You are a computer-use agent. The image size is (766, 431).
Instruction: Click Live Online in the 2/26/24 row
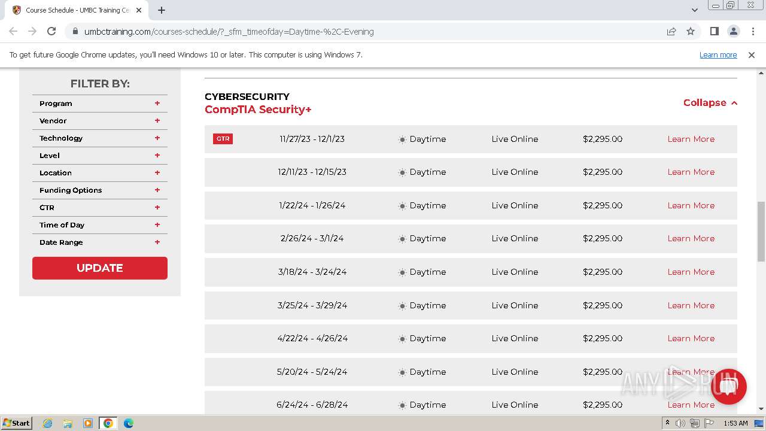515,238
